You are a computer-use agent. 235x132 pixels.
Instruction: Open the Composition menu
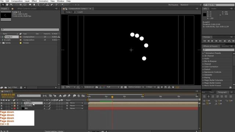tap(17, 1)
